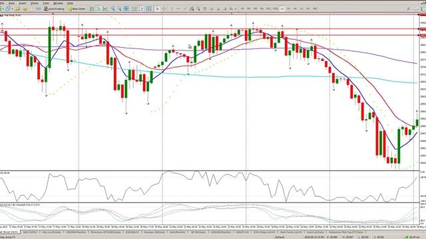Viewport: 426px width, 239px height.
Task: Open the View menu
Action: tap(12, 3)
